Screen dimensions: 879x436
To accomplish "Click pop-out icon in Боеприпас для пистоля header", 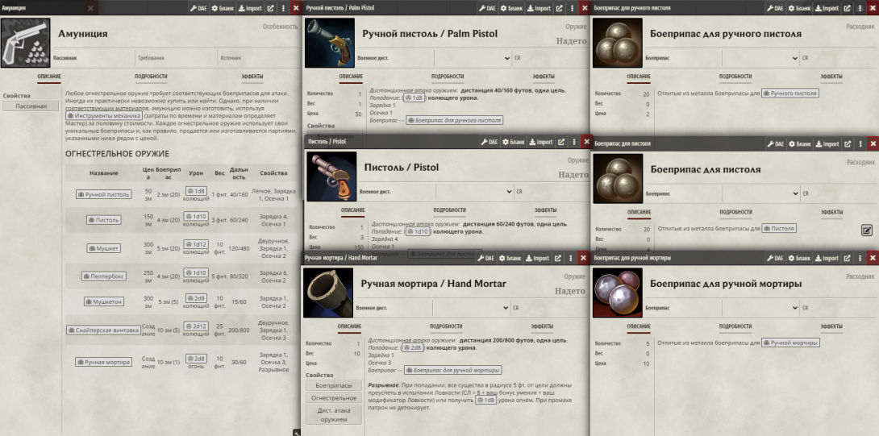I will pyautogui.click(x=848, y=144).
